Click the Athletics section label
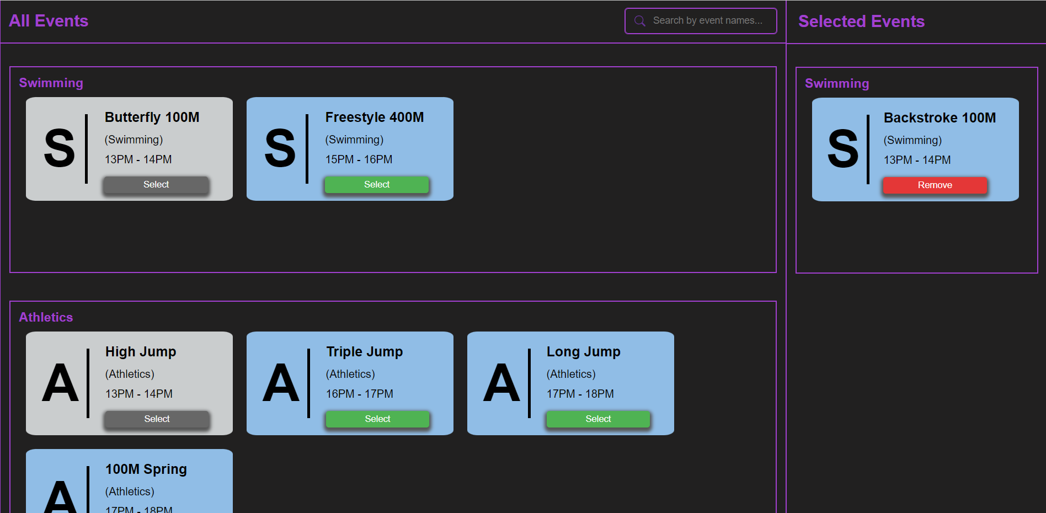 tap(46, 317)
